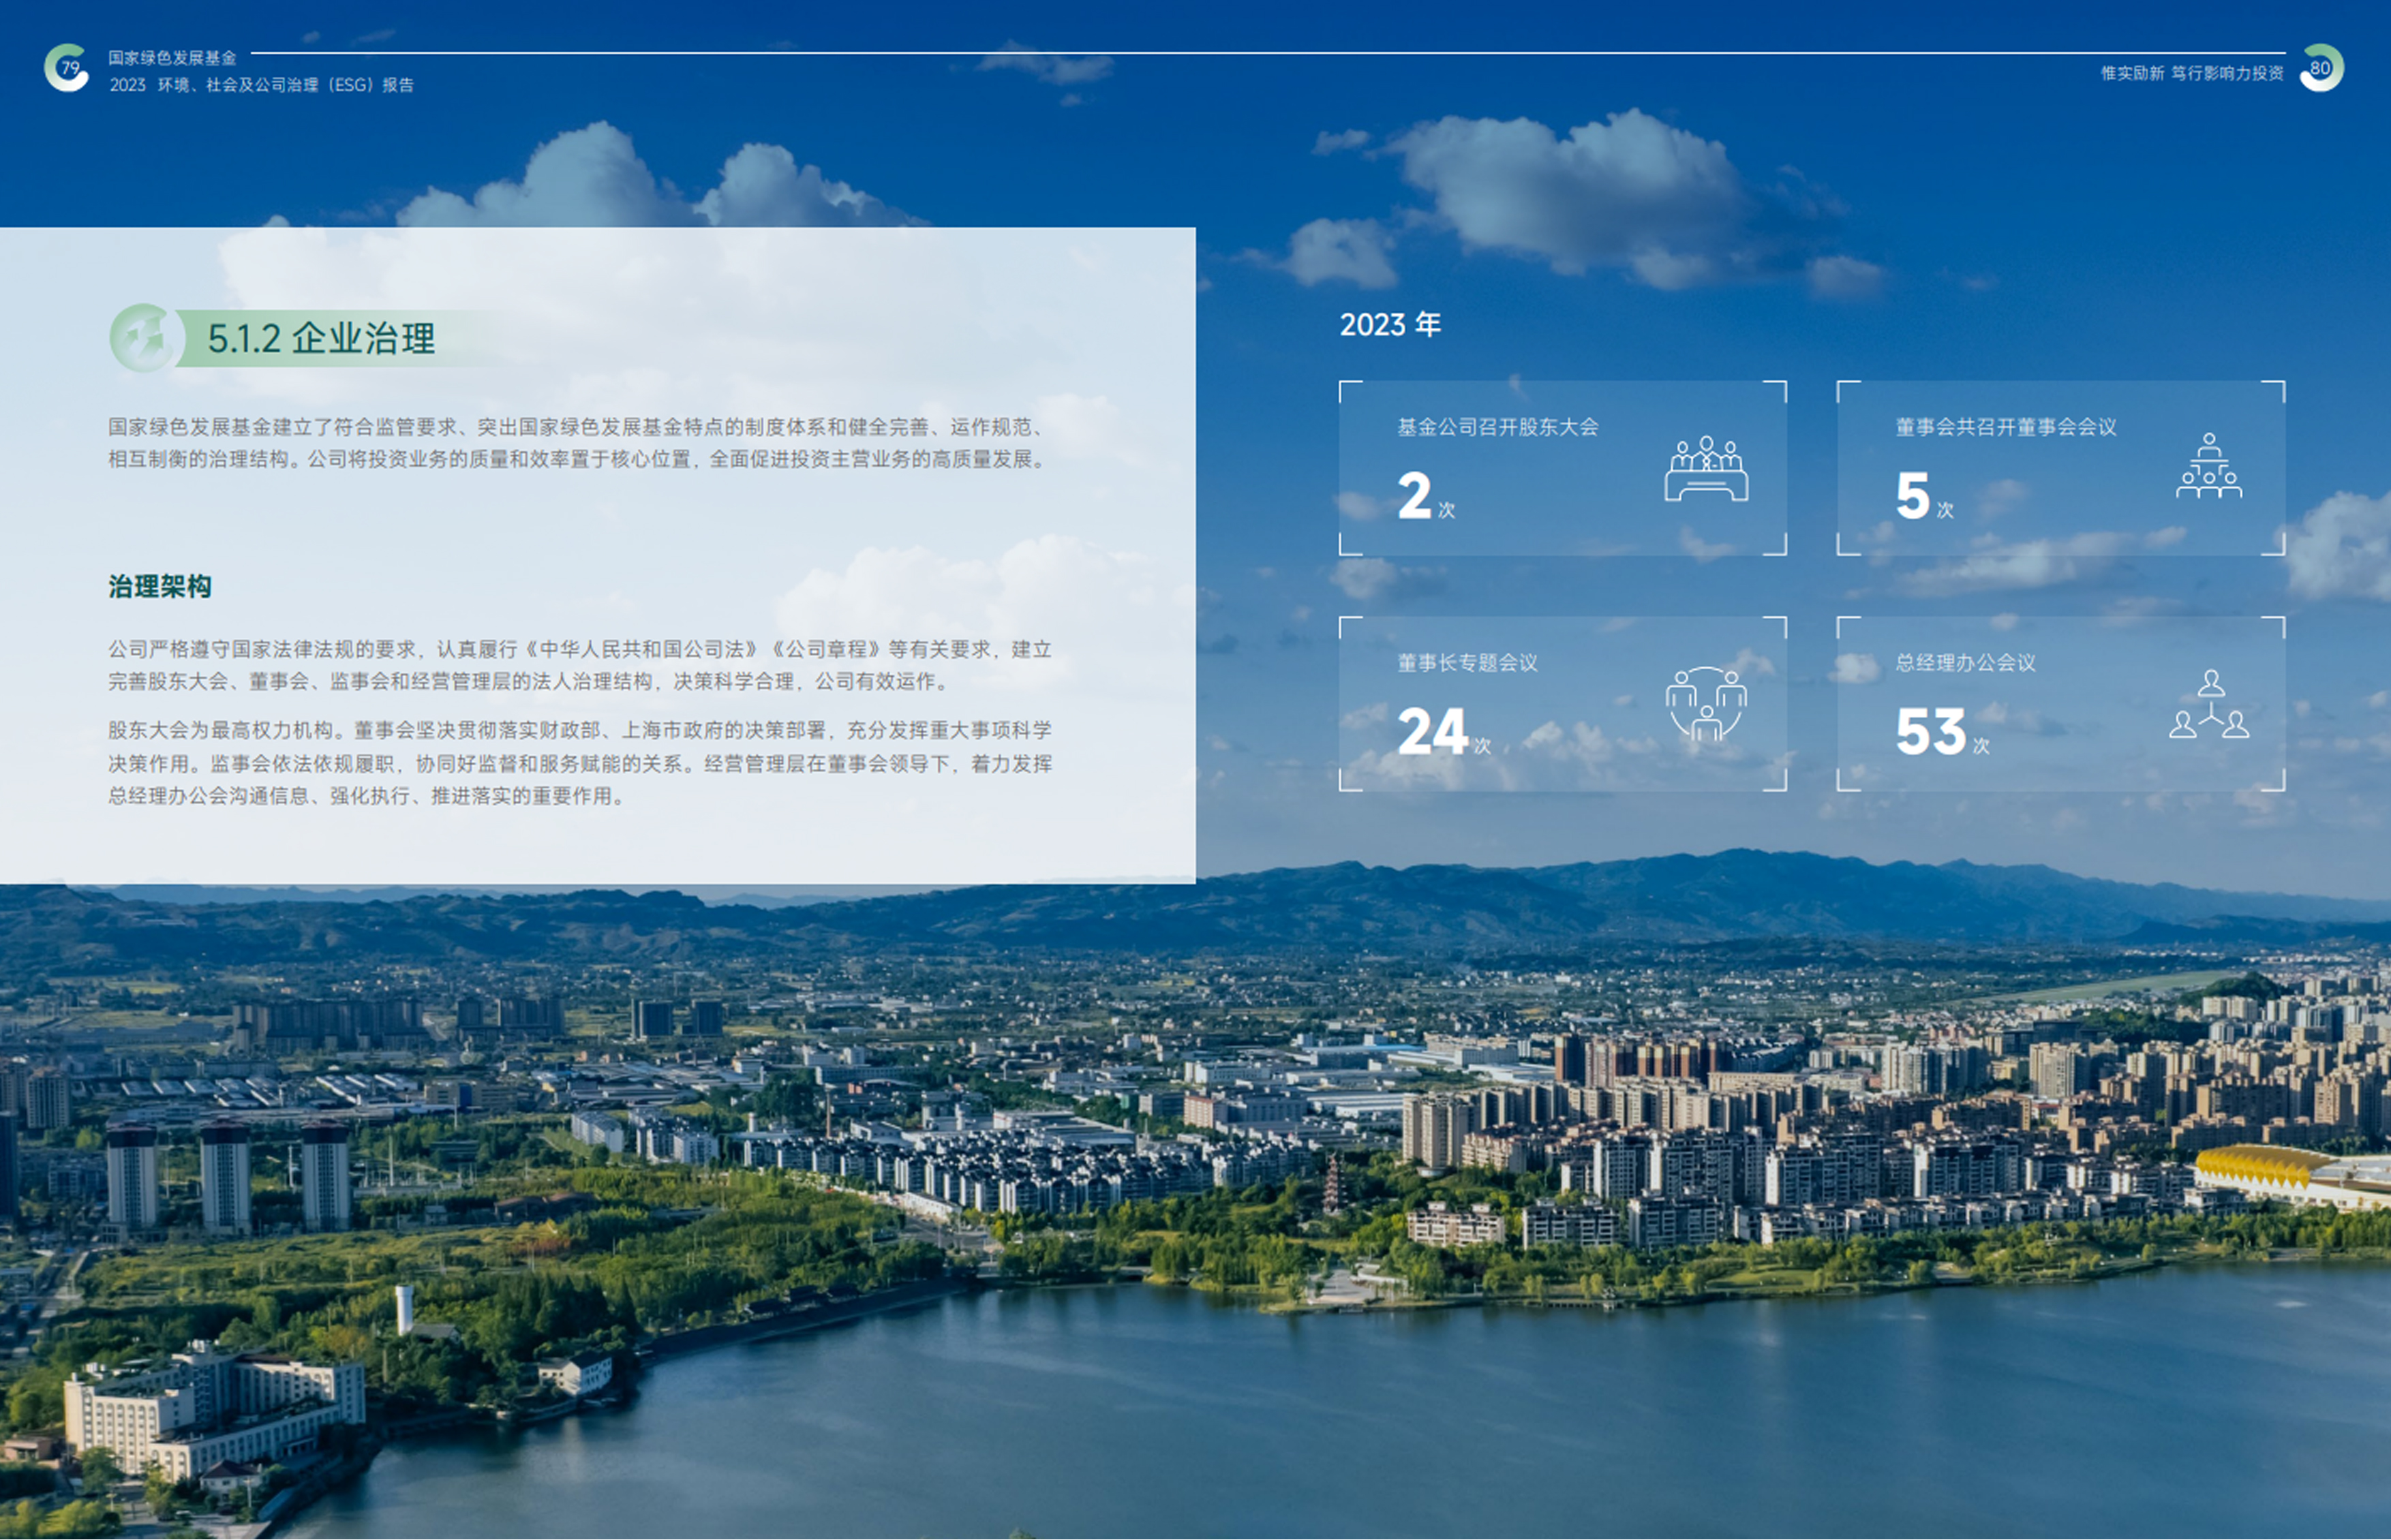2391x1540 pixels.
Task: Click the 2023 年 label
Action: (x=1390, y=325)
